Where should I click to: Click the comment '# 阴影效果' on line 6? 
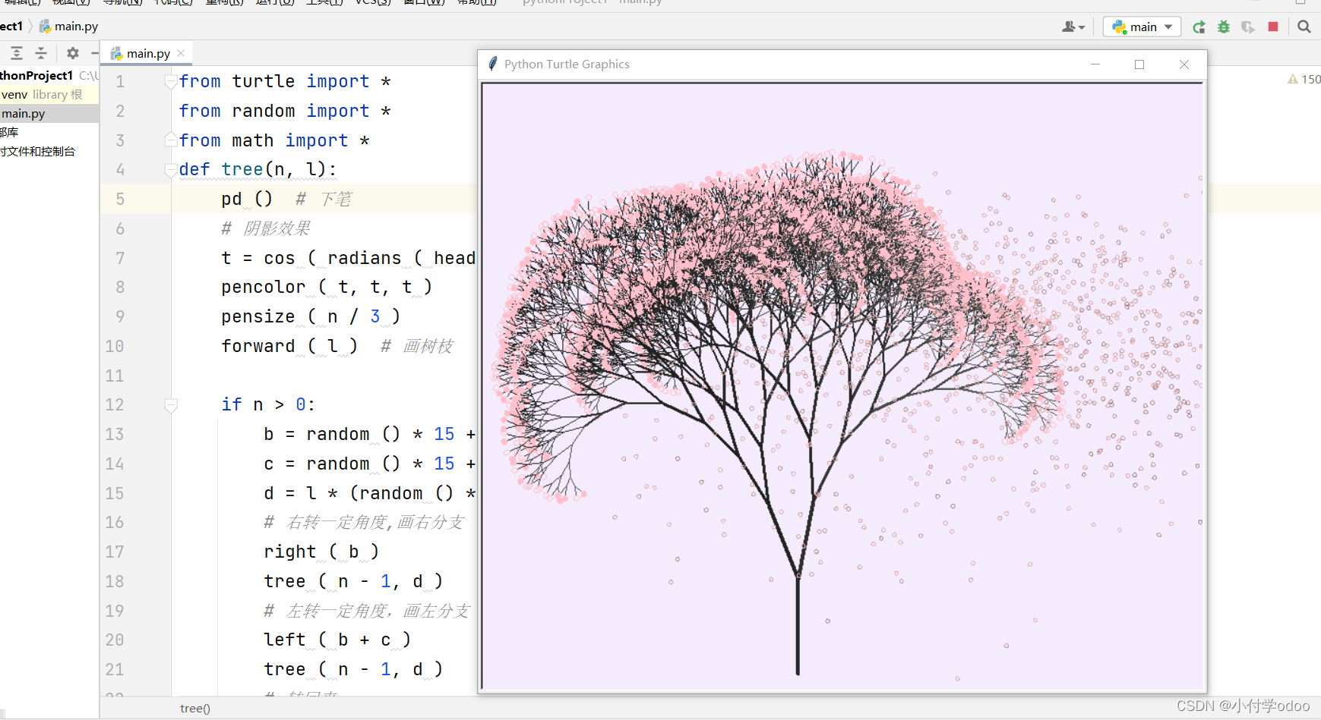(x=266, y=228)
